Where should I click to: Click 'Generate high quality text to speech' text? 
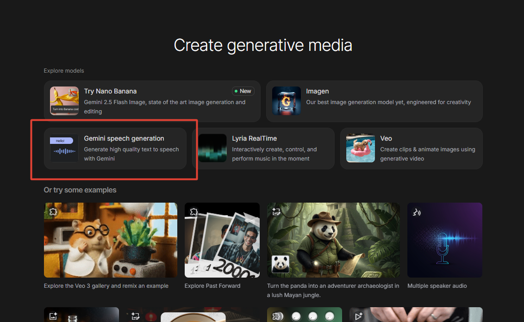(x=131, y=154)
